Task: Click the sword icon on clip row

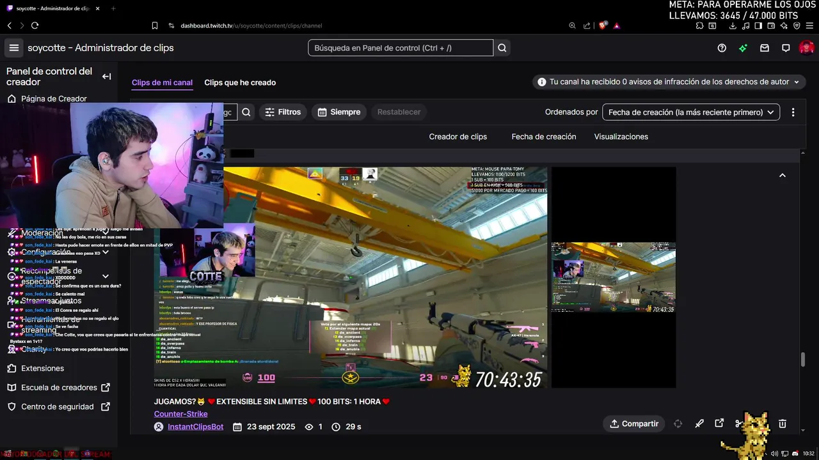Action: click(x=699, y=424)
